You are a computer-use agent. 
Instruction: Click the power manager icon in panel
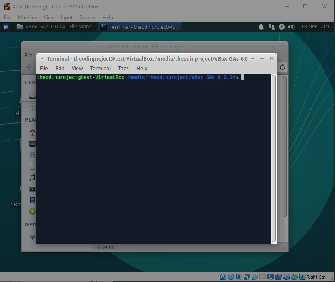click(282, 27)
